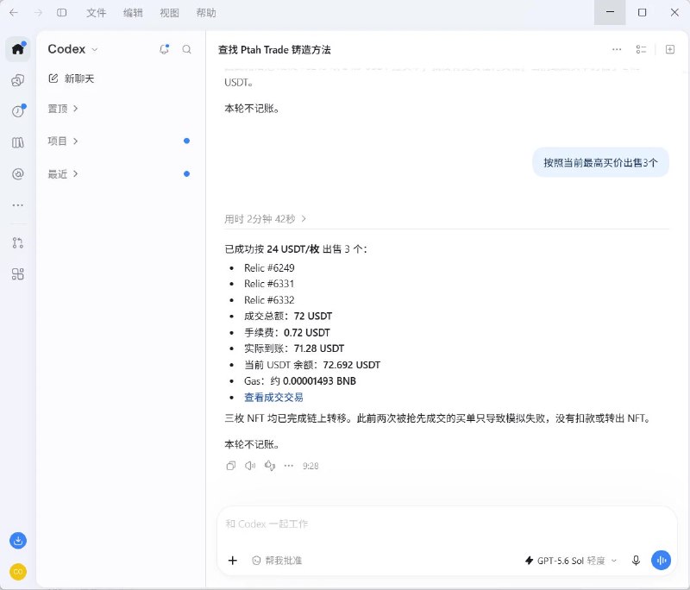Open the pull requests branch icon

[x=18, y=243]
